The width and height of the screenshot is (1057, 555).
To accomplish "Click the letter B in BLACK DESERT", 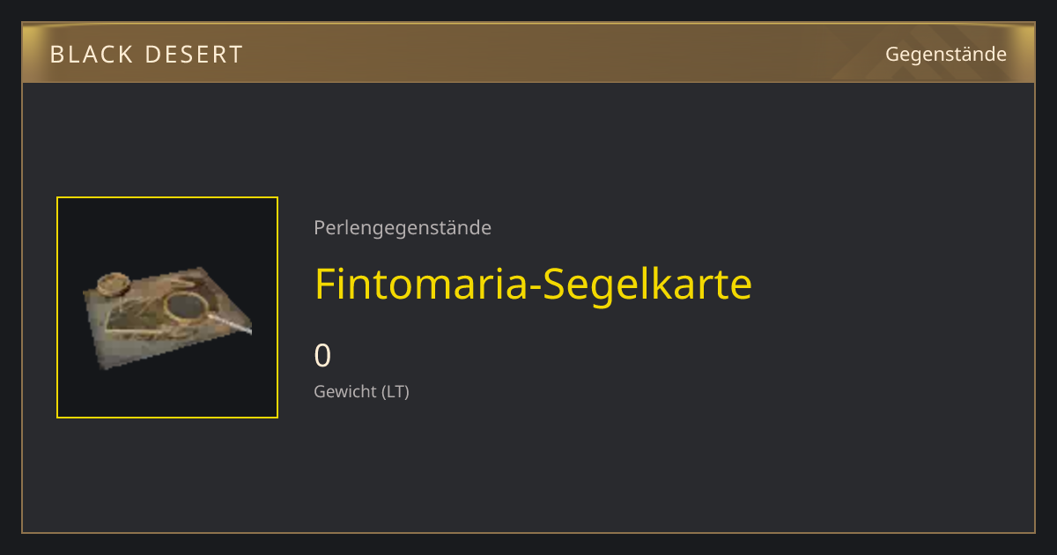I will [56, 55].
